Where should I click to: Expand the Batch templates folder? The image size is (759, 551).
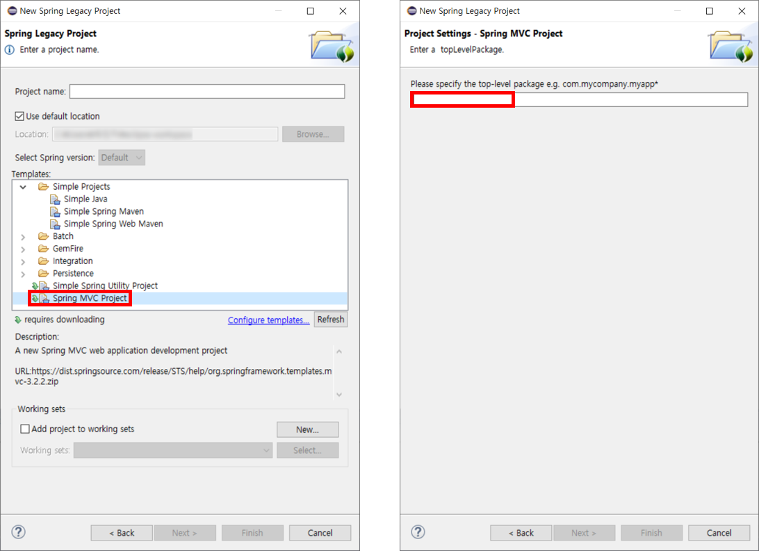click(x=23, y=237)
